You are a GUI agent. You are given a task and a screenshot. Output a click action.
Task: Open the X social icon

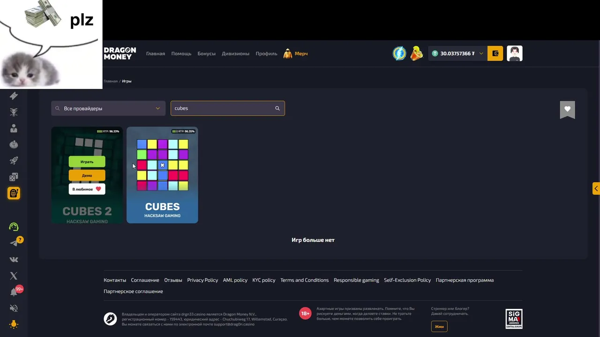click(x=14, y=276)
